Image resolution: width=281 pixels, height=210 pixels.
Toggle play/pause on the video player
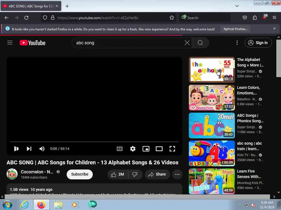click(16, 148)
